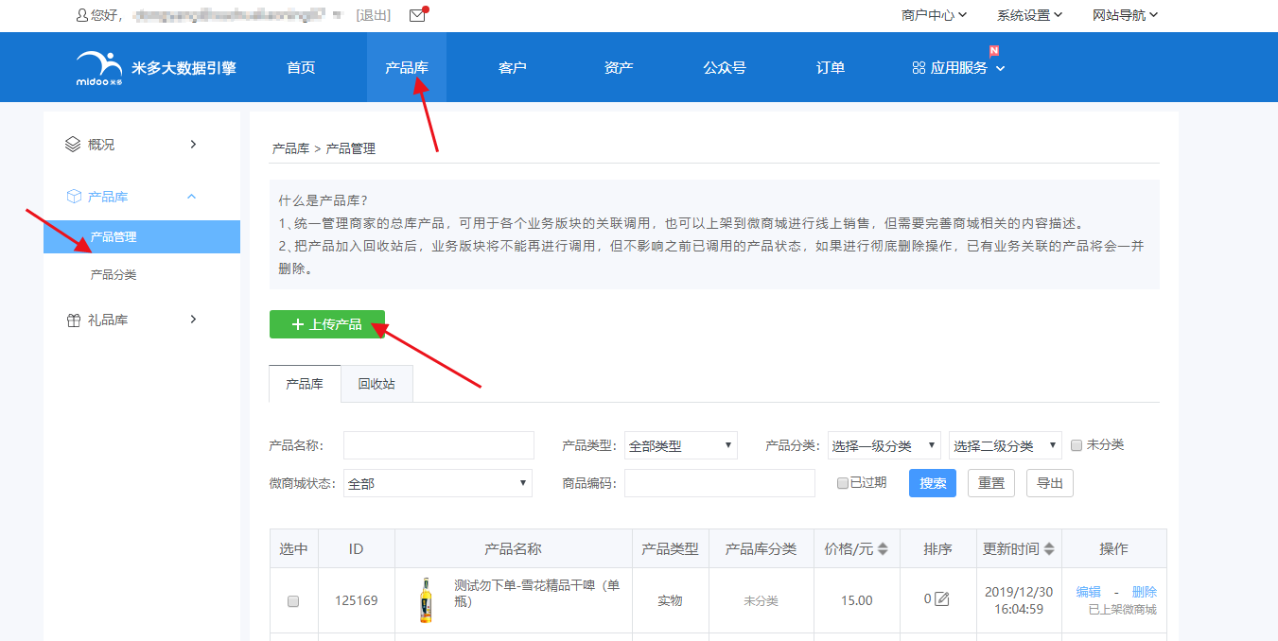Click the 选中 column header
This screenshot has width=1278, height=641.
tap(294, 549)
